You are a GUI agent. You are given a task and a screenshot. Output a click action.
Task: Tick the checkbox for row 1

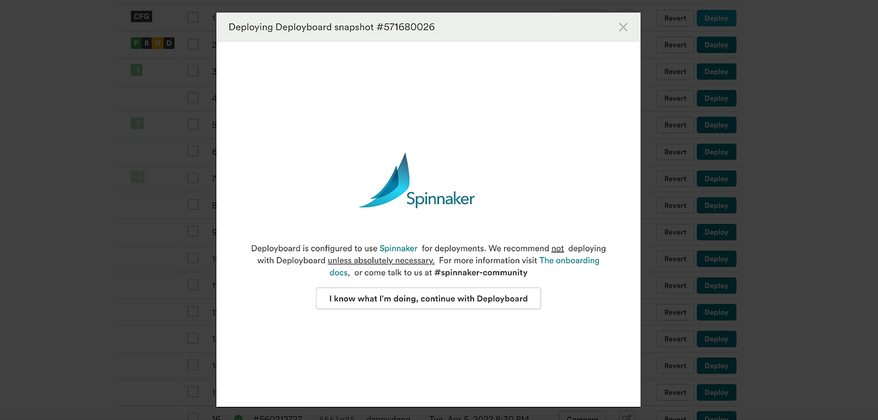click(x=193, y=18)
